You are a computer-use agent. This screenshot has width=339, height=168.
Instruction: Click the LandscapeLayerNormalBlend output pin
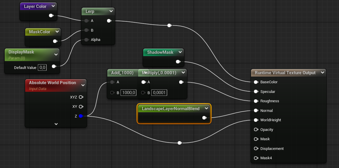[x=204, y=118]
